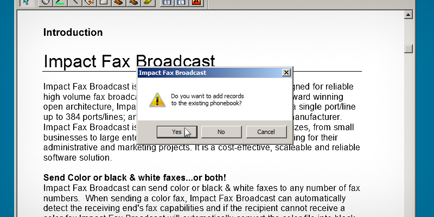Click No in the phonebook dialog
Viewport: 434px width, 217px height.
pos(221,132)
